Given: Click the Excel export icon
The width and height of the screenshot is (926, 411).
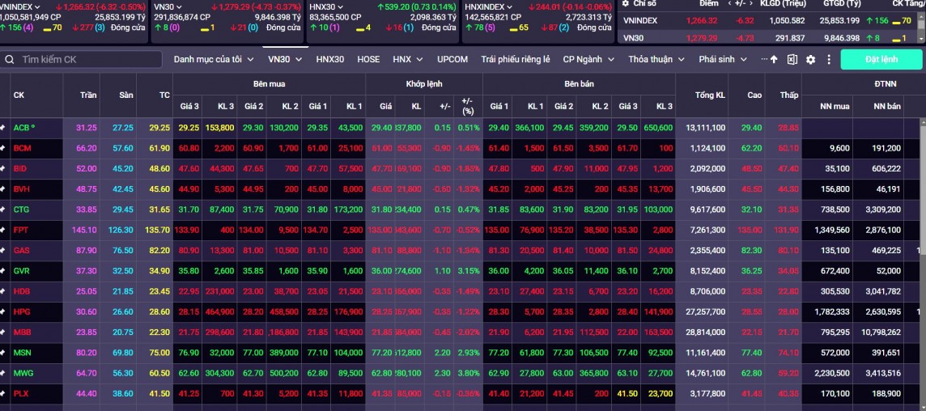Looking at the screenshot, I should (792, 60).
